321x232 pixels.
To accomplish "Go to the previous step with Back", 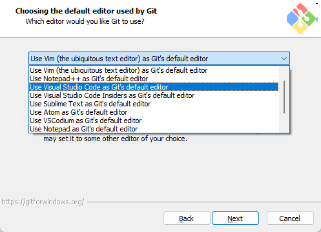I will click(x=187, y=218).
